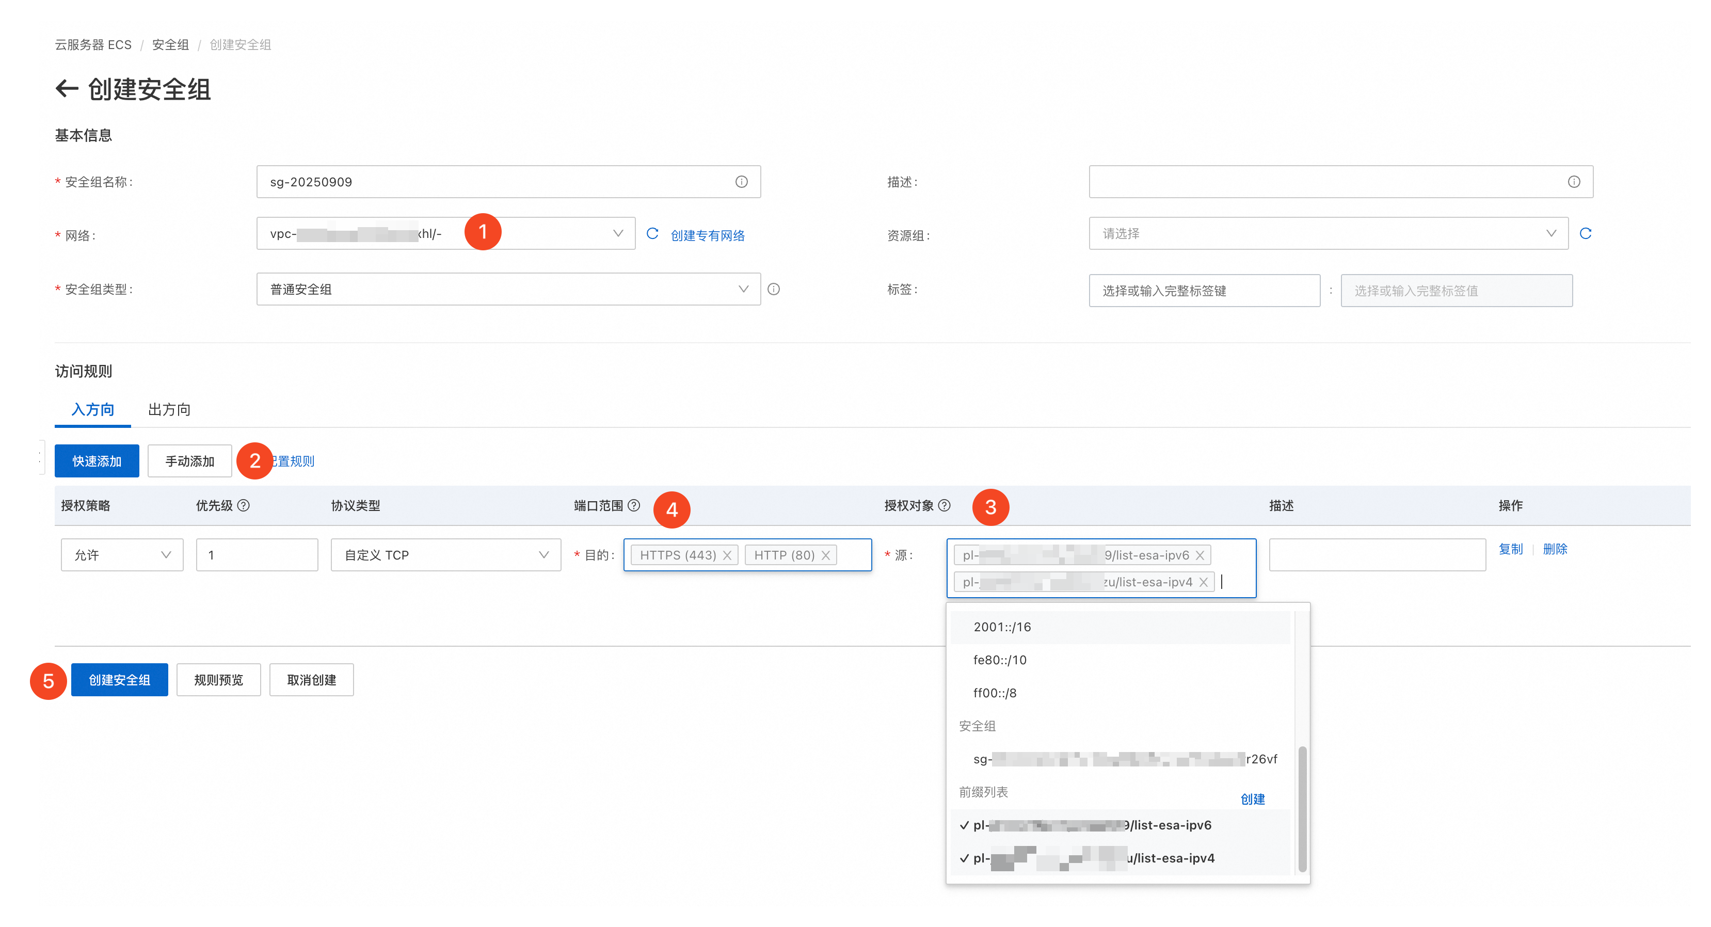The image size is (1711, 927).
Task: Switch to the 出方向 tab
Action: point(169,410)
